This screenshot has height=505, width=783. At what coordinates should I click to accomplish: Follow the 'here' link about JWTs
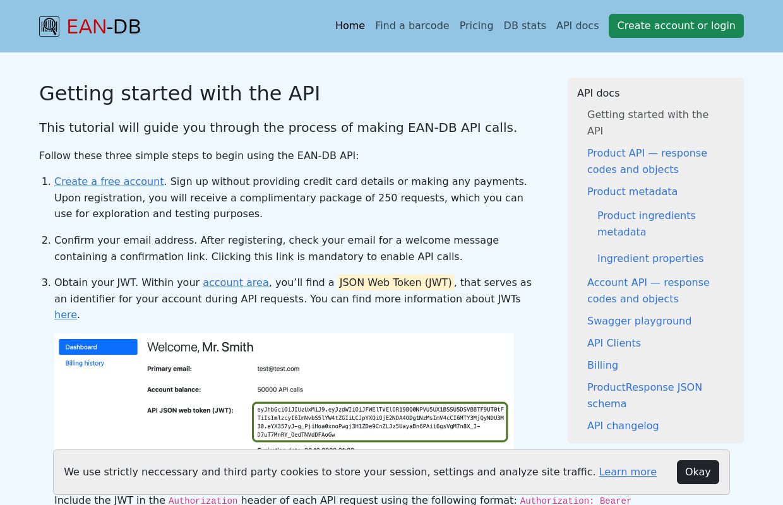point(66,314)
